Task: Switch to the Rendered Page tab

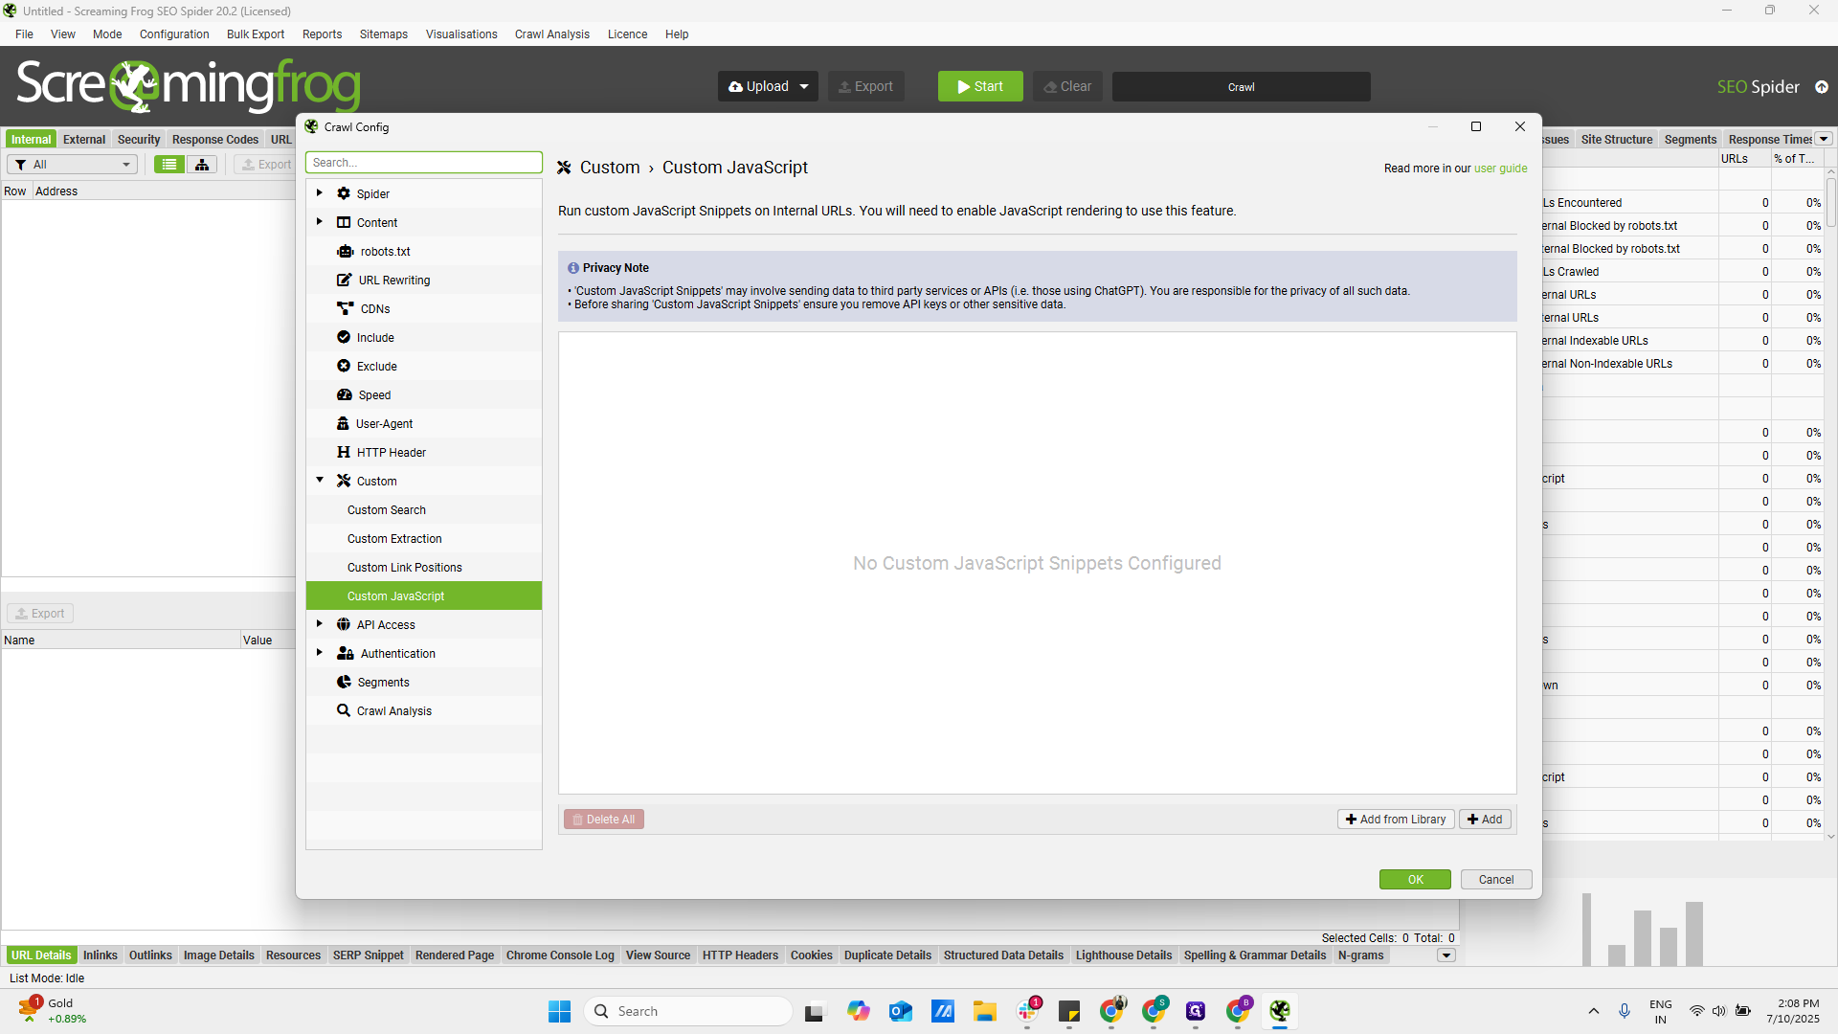Action: 454,955
